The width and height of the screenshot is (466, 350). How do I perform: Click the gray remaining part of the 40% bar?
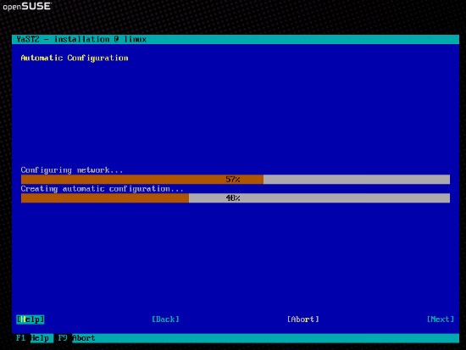pos(319,198)
